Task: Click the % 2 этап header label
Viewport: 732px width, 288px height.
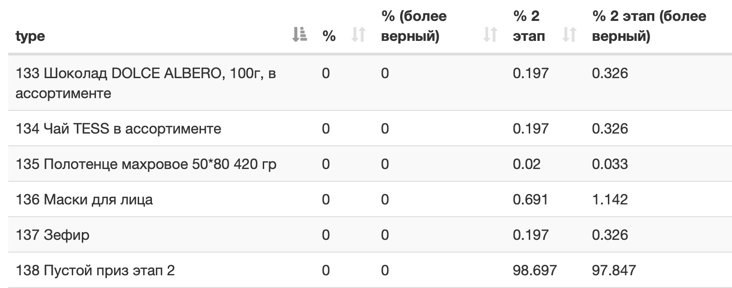Action: pos(529,26)
